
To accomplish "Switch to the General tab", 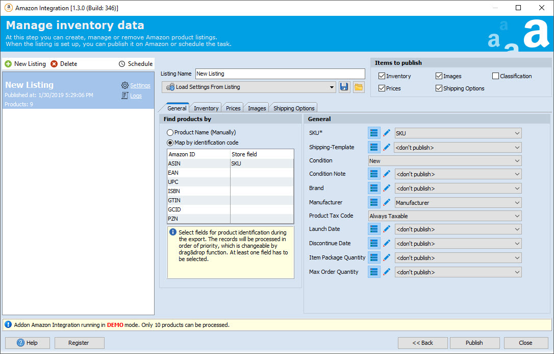I will tap(177, 108).
